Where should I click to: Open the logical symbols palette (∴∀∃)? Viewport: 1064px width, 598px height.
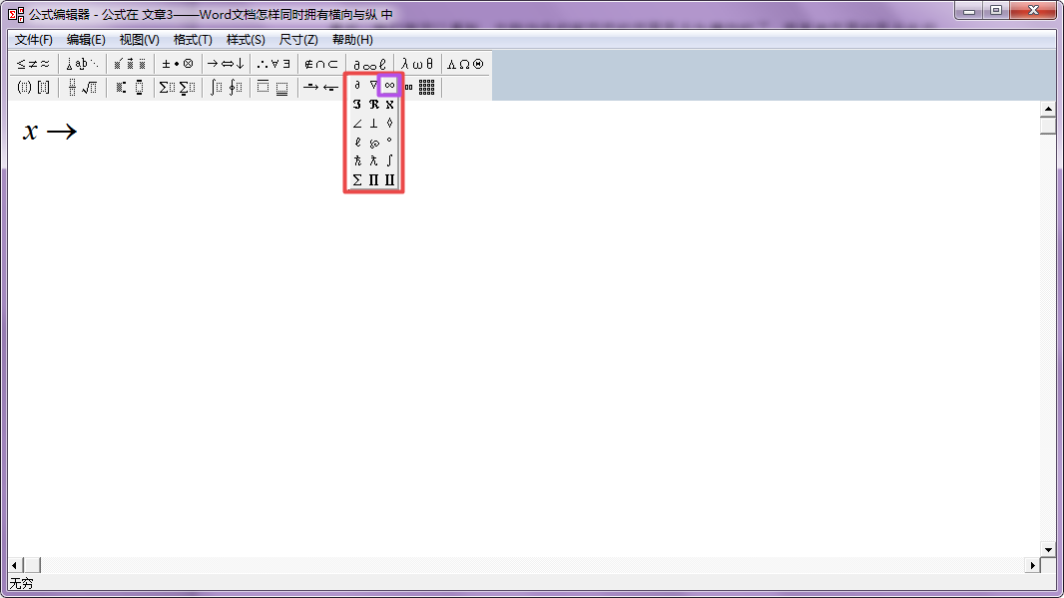click(273, 65)
